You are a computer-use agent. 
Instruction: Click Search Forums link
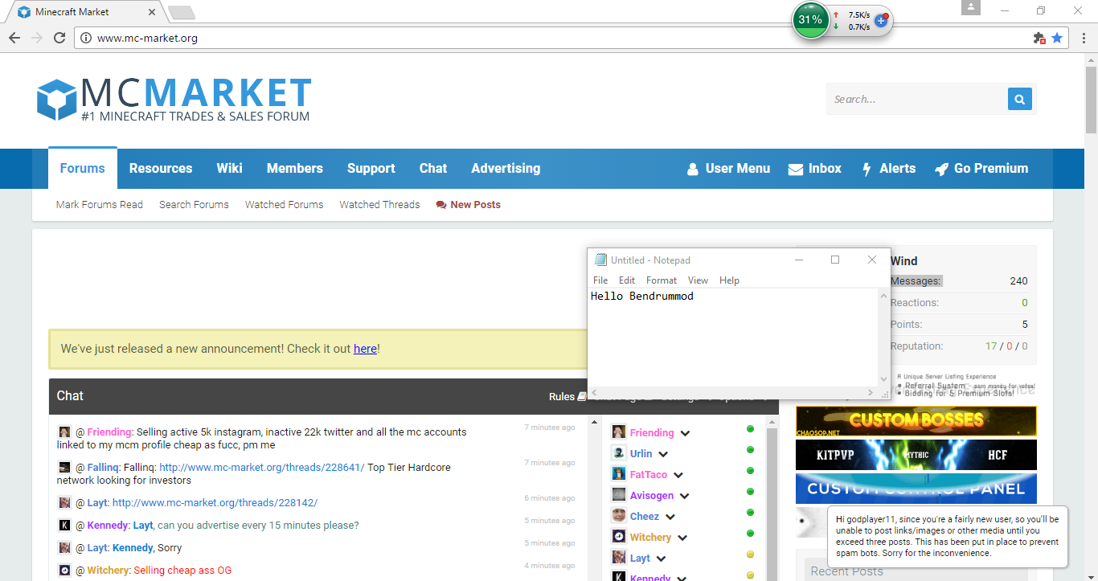tap(194, 205)
